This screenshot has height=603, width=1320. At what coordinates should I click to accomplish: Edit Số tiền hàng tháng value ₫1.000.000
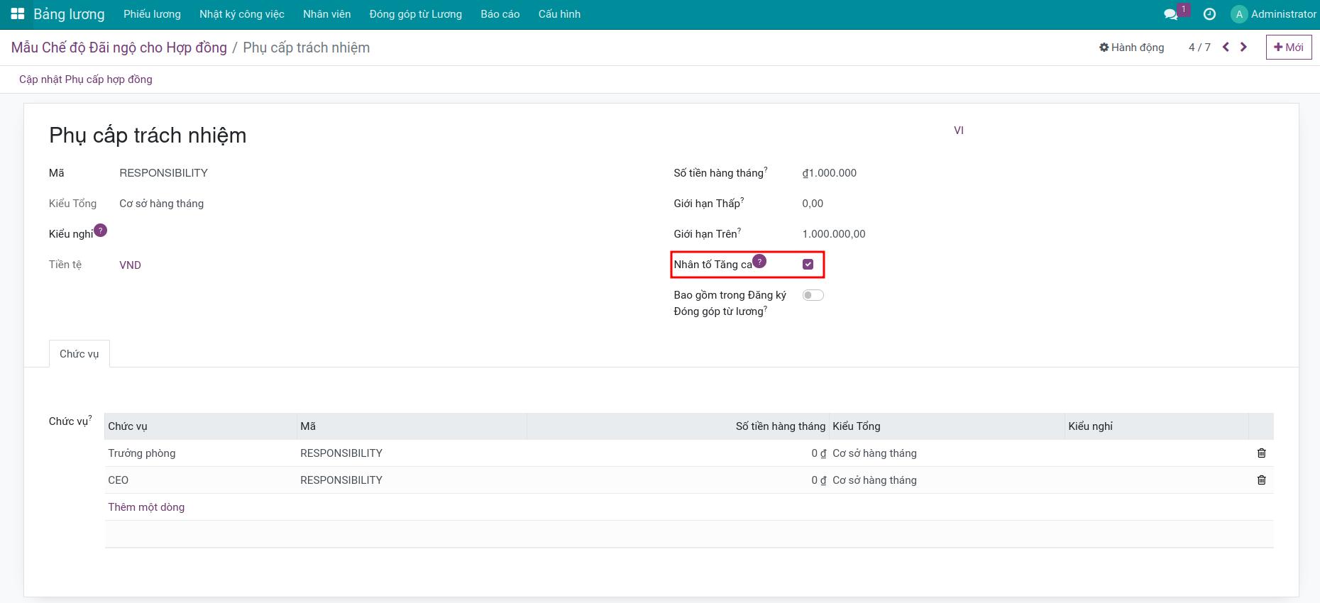[x=830, y=172]
